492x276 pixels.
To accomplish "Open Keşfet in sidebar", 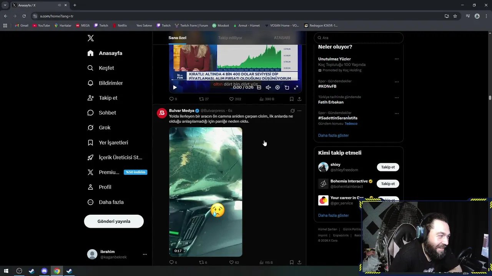I will point(101,68).
